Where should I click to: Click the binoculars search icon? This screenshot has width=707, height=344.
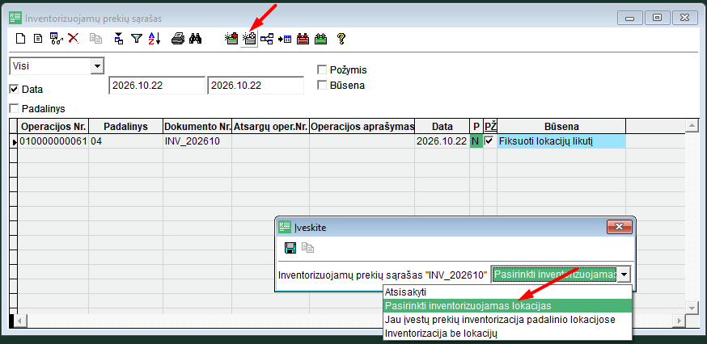[195, 39]
